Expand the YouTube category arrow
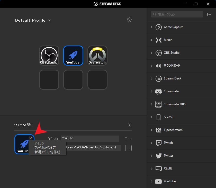216x188 pixels. 151,181
